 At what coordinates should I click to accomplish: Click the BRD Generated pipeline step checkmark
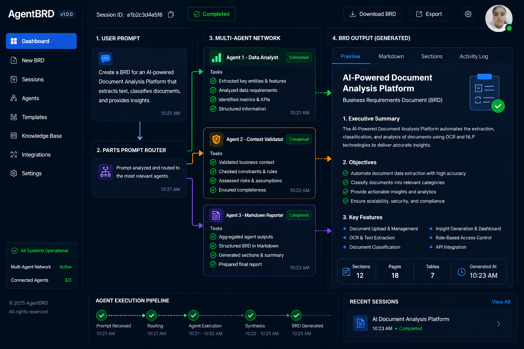click(x=296, y=316)
